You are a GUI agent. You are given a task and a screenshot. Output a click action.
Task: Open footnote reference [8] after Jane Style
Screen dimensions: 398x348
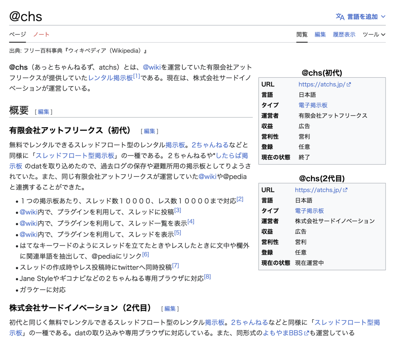click(x=207, y=277)
